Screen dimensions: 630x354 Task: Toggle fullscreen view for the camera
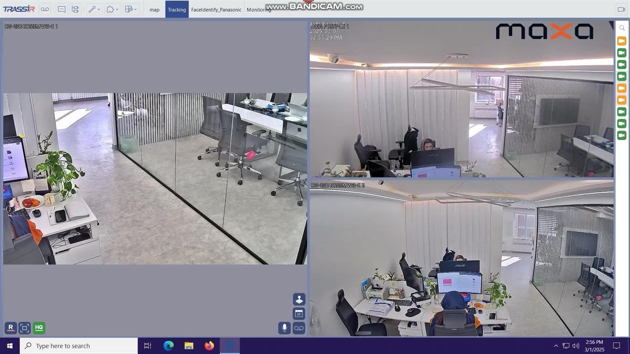point(25,327)
